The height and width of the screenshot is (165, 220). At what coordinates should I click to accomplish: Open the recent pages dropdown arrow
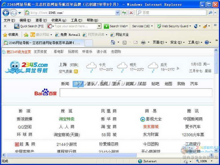20,13
